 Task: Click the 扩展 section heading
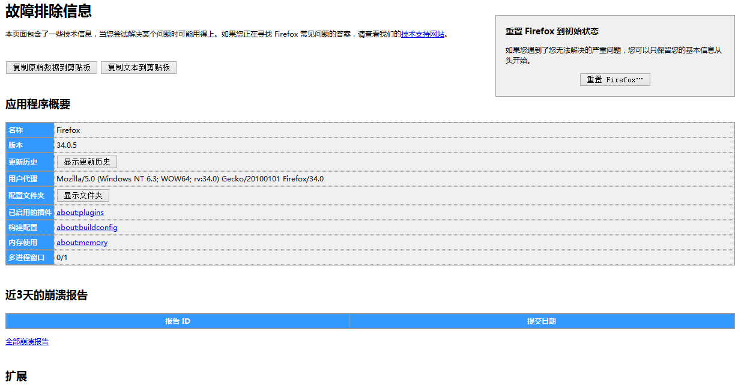pyautogui.click(x=16, y=377)
